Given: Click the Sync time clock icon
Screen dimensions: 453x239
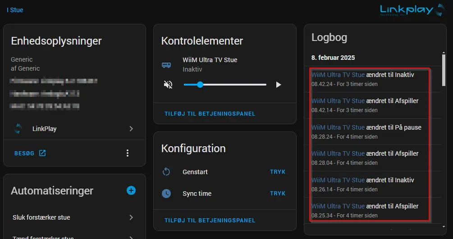Looking at the screenshot, I should click(166, 194).
